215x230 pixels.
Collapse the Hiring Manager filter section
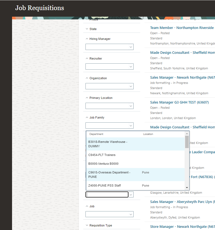click(87, 39)
